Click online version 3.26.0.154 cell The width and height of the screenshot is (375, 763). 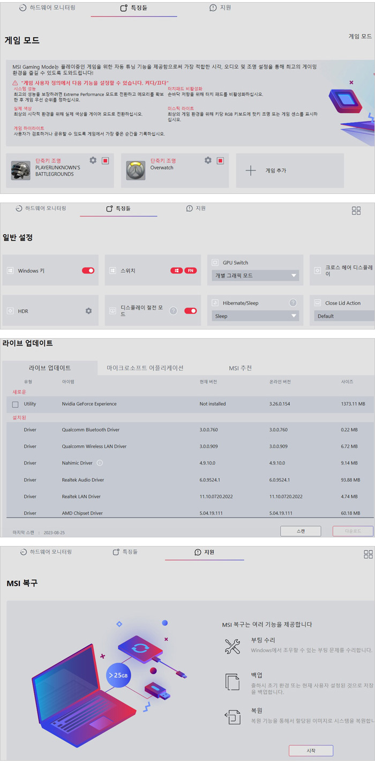(280, 404)
